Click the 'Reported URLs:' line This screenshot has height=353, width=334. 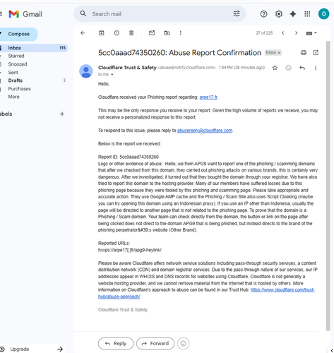[x=114, y=244]
